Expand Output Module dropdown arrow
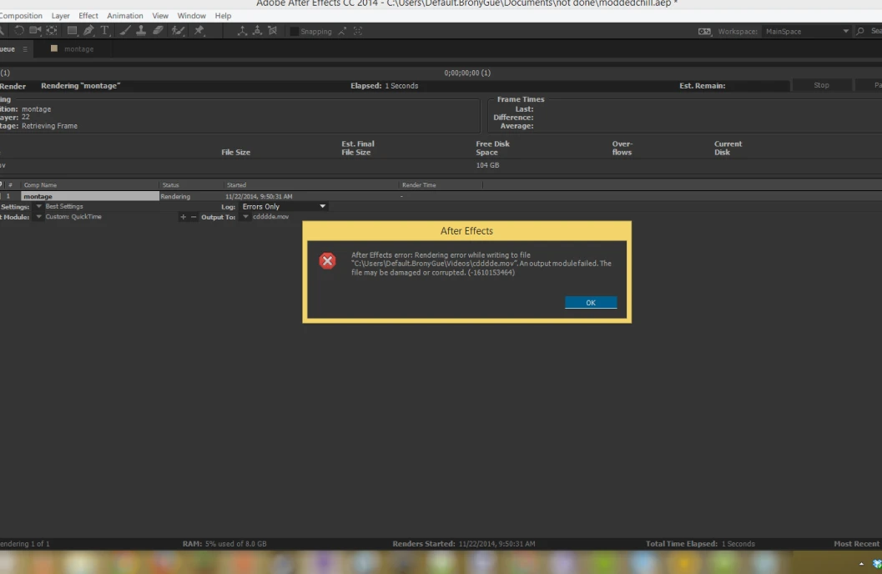Viewport: 882px width, 574px height. pos(39,217)
